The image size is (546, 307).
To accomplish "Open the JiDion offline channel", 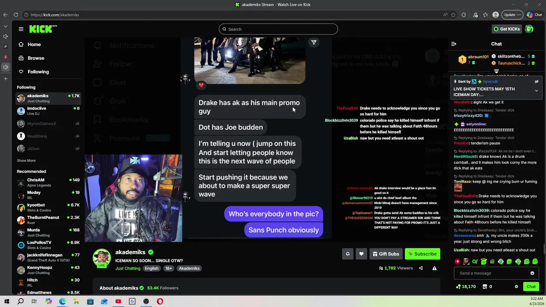I will coord(48,148).
